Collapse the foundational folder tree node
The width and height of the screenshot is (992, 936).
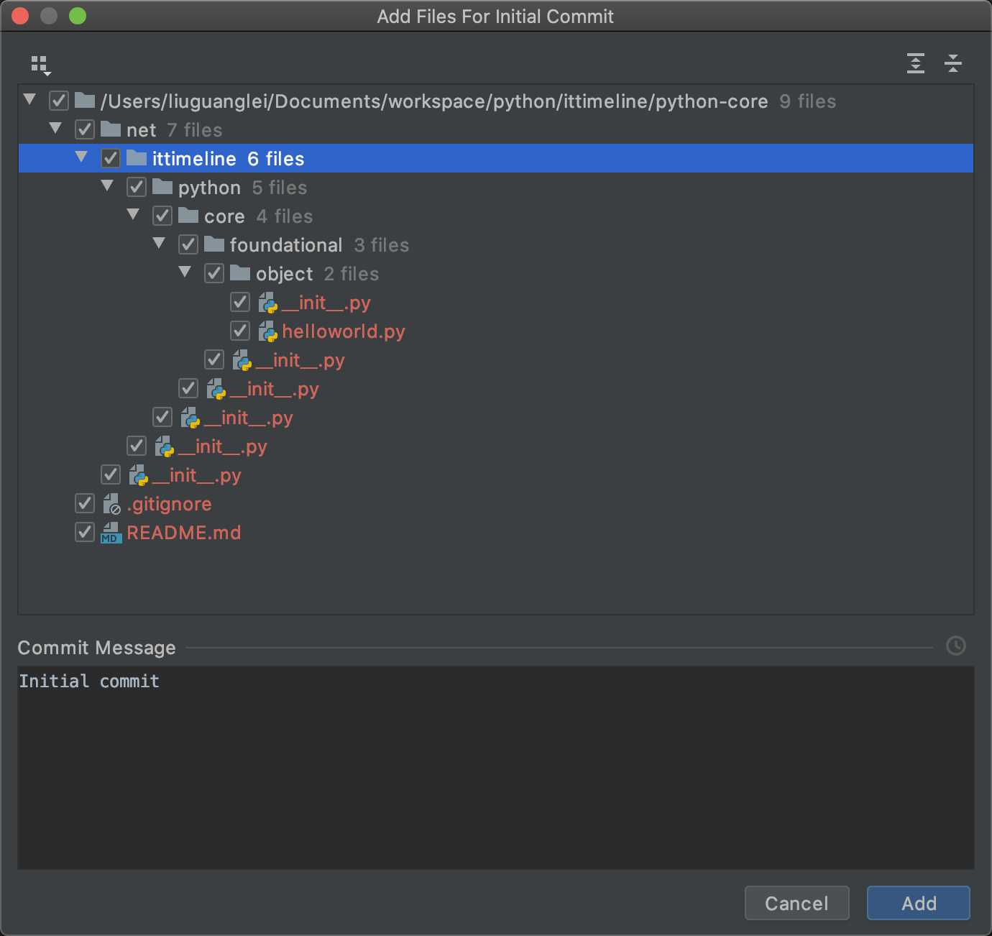(x=159, y=243)
